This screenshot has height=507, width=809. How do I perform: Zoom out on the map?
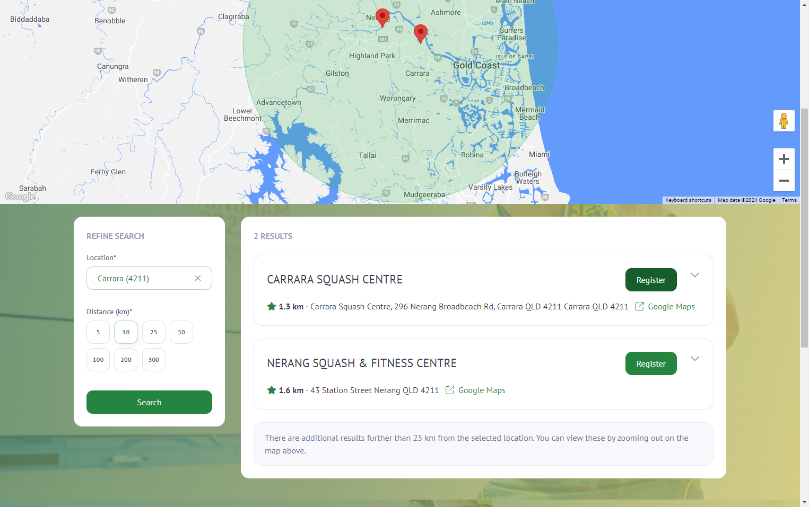(784, 181)
